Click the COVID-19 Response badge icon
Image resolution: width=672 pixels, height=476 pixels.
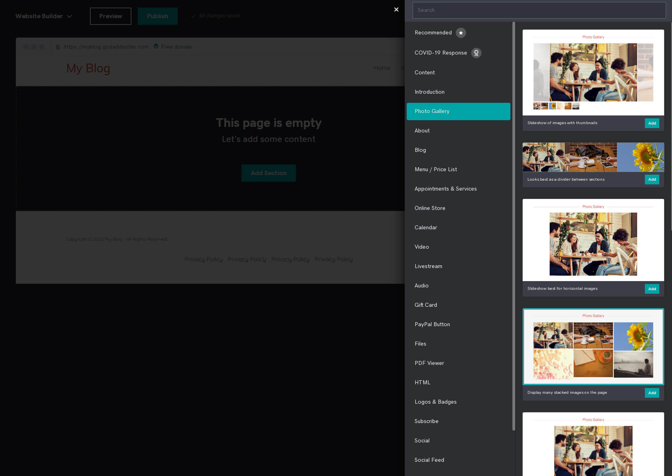(476, 53)
